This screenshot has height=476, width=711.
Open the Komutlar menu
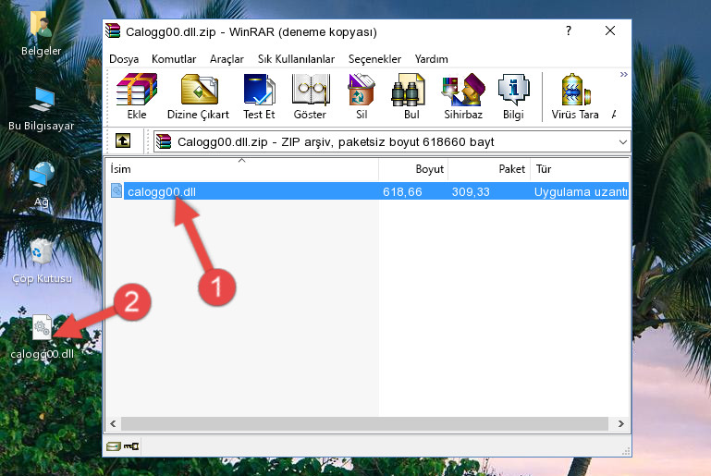click(x=174, y=59)
